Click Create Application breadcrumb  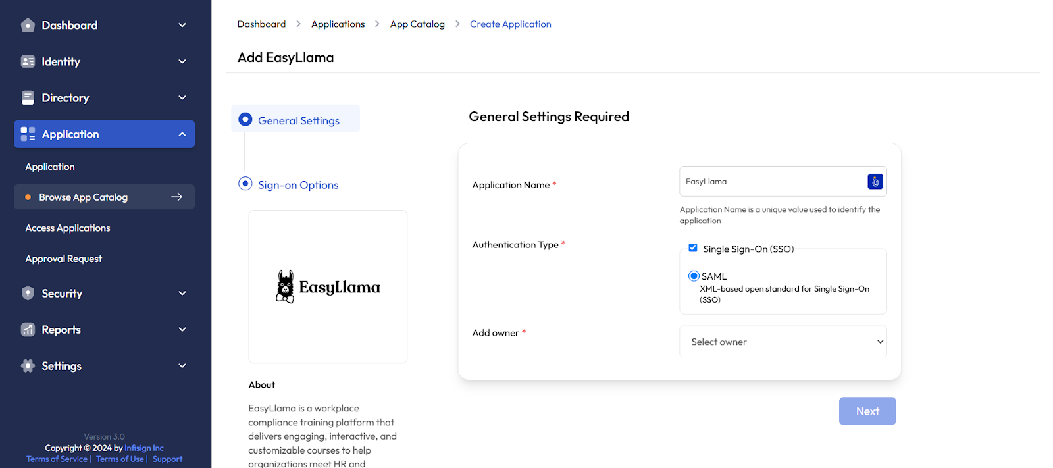coord(511,24)
